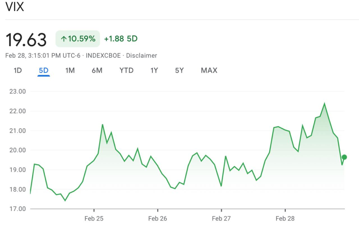The height and width of the screenshot is (228, 359).
Task: Click the VIX title heading
Action: click(x=15, y=7)
